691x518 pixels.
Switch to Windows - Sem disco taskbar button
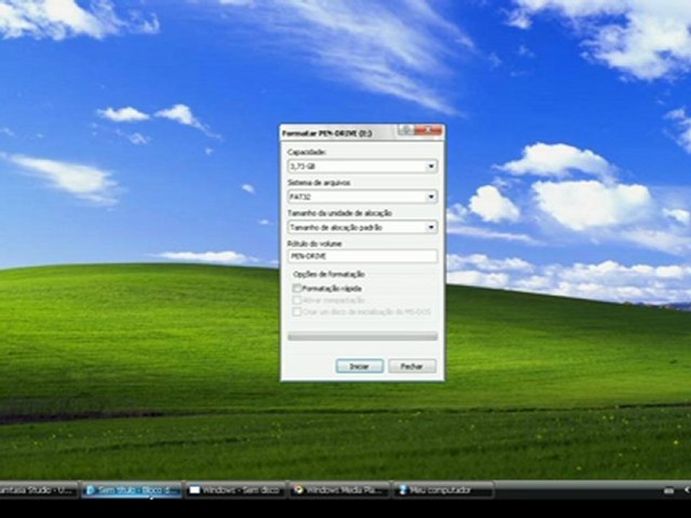click(x=235, y=490)
